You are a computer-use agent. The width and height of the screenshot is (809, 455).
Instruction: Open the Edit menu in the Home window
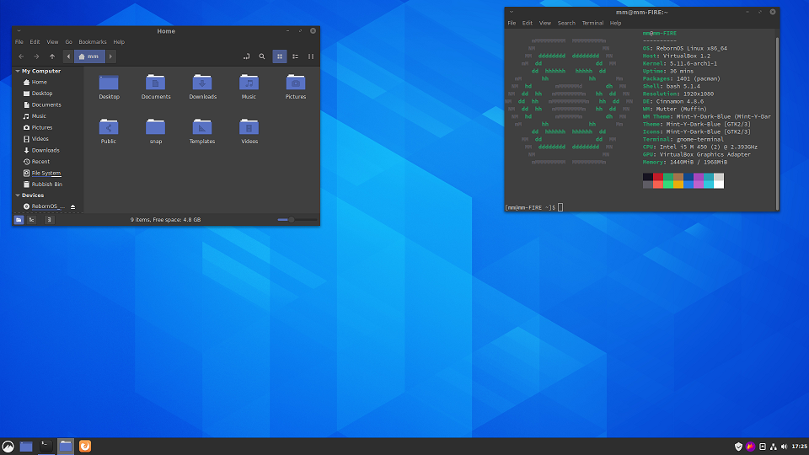point(35,42)
